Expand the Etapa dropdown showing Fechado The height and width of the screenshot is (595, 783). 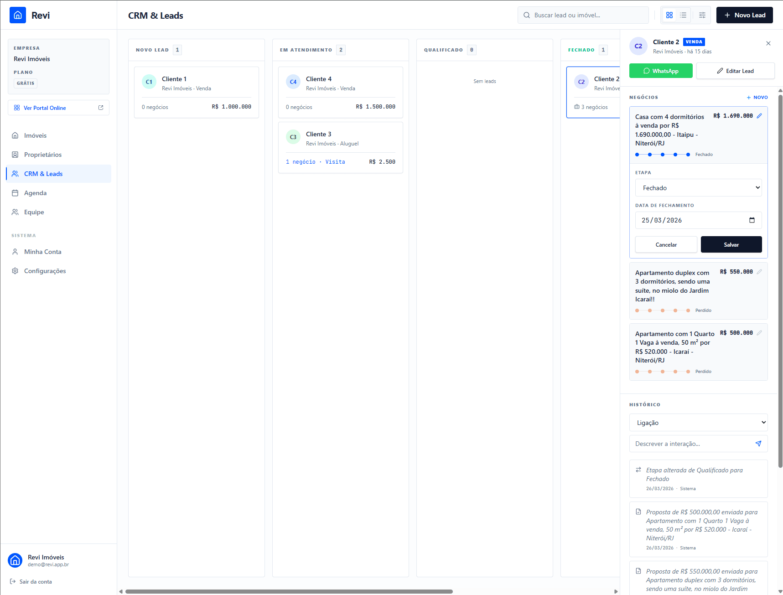click(698, 188)
